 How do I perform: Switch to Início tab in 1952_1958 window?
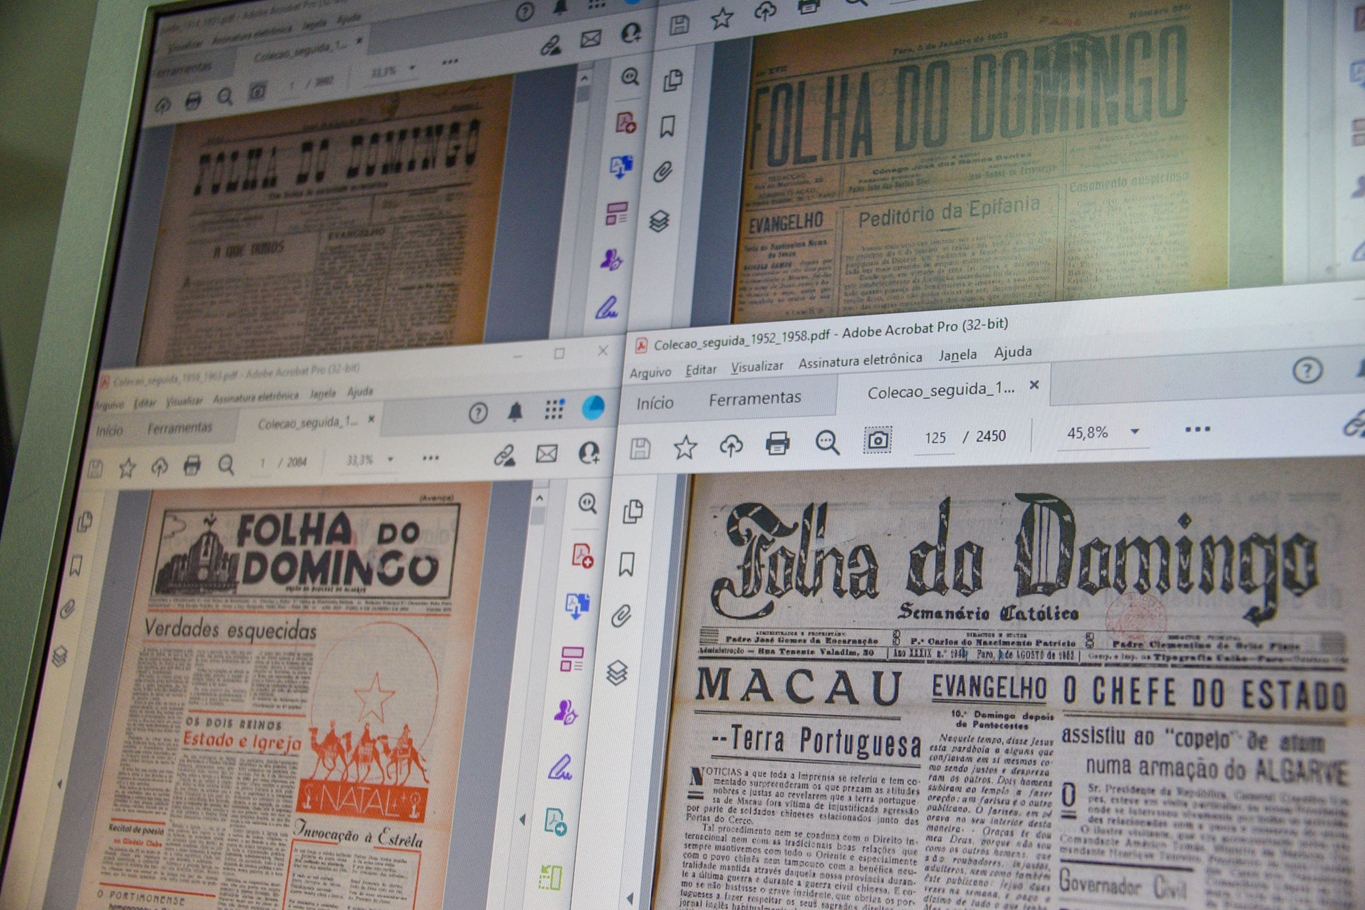[655, 403]
